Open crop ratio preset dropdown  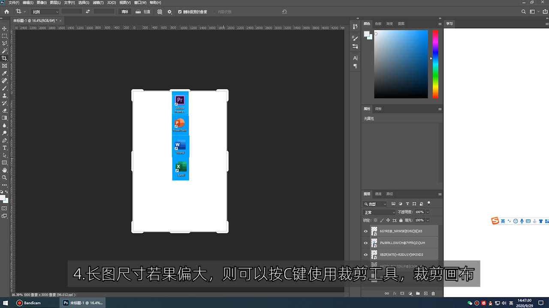pyautogui.click(x=45, y=12)
